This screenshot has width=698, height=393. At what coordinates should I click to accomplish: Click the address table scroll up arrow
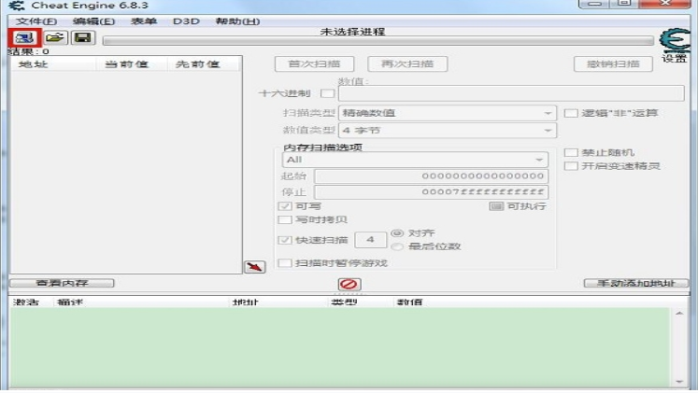point(679,314)
